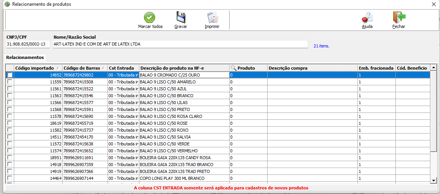Viewport: 440px width, 194px height.
Task: Open help via the Ajuda icon
Action: click(367, 17)
